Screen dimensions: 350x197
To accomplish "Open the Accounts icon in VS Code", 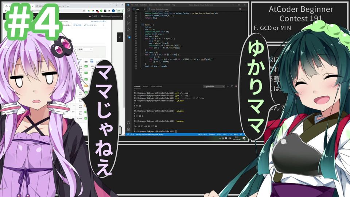I will (128, 123).
